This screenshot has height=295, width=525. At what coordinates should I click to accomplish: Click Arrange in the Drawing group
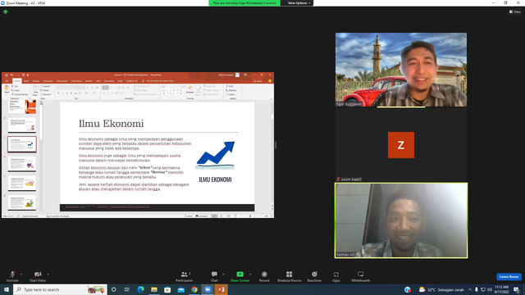(x=189, y=89)
